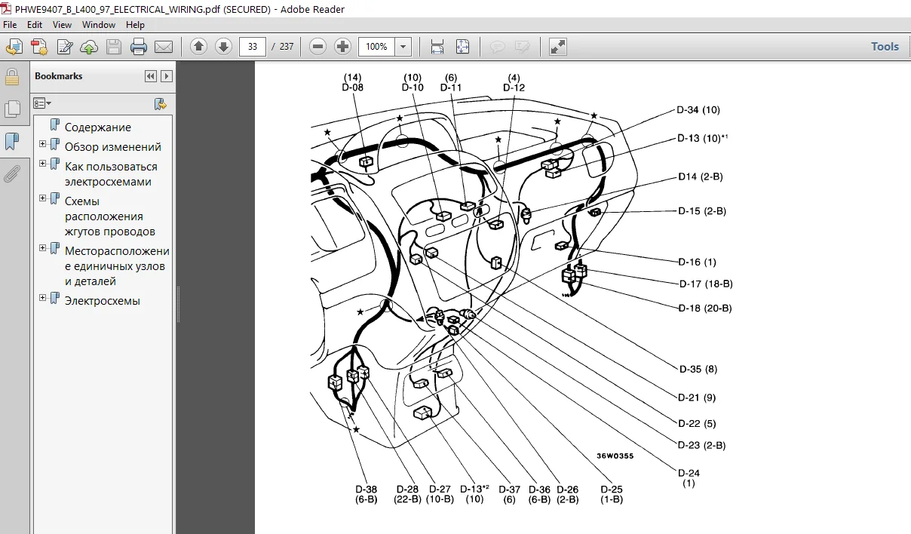Viewport: 911px width, 534px height.
Task: Click the Save floppy disk icon
Action: click(x=114, y=47)
